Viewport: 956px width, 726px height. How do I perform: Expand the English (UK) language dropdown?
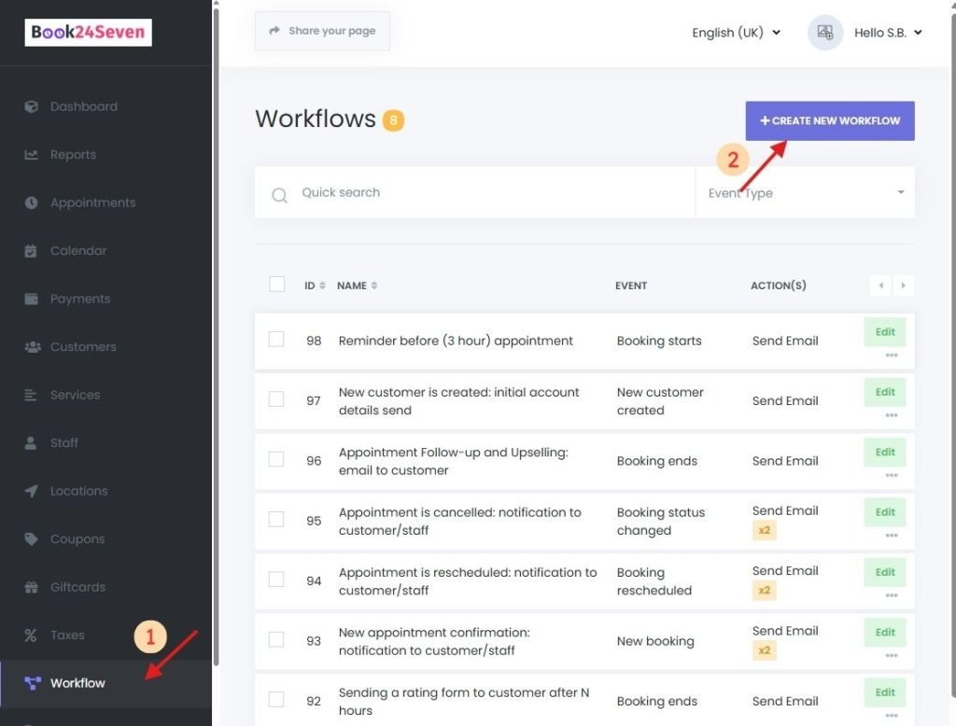(x=737, y=31)
